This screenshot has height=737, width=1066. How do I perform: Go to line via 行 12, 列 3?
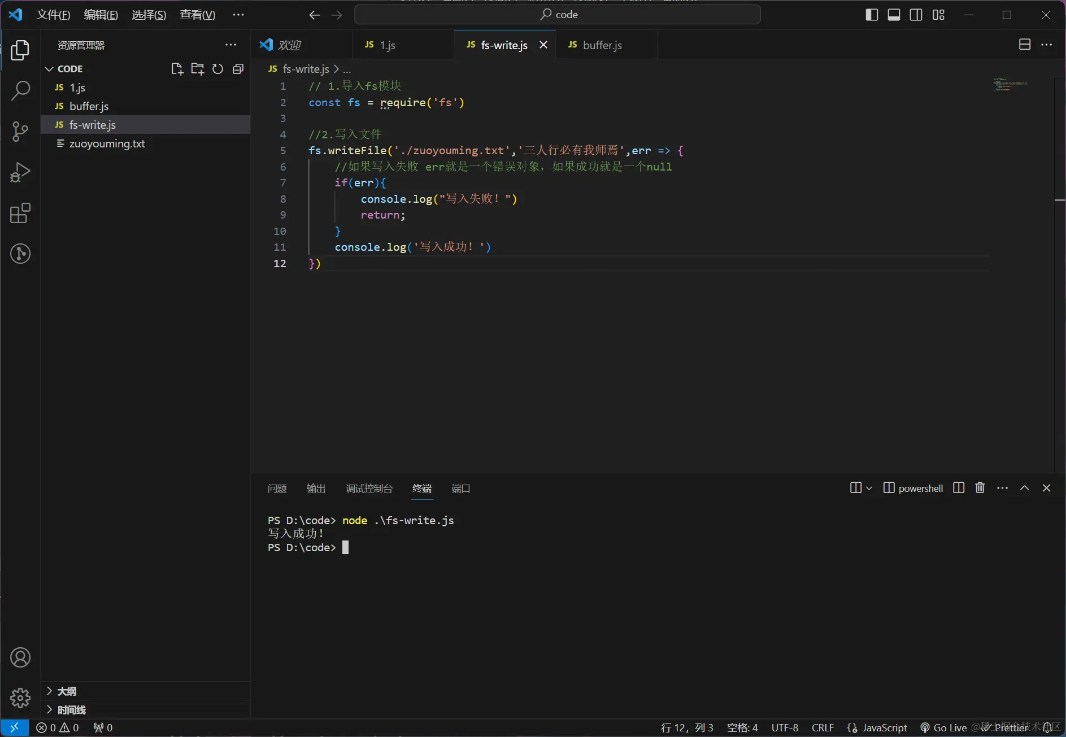[x=687, y=727]
